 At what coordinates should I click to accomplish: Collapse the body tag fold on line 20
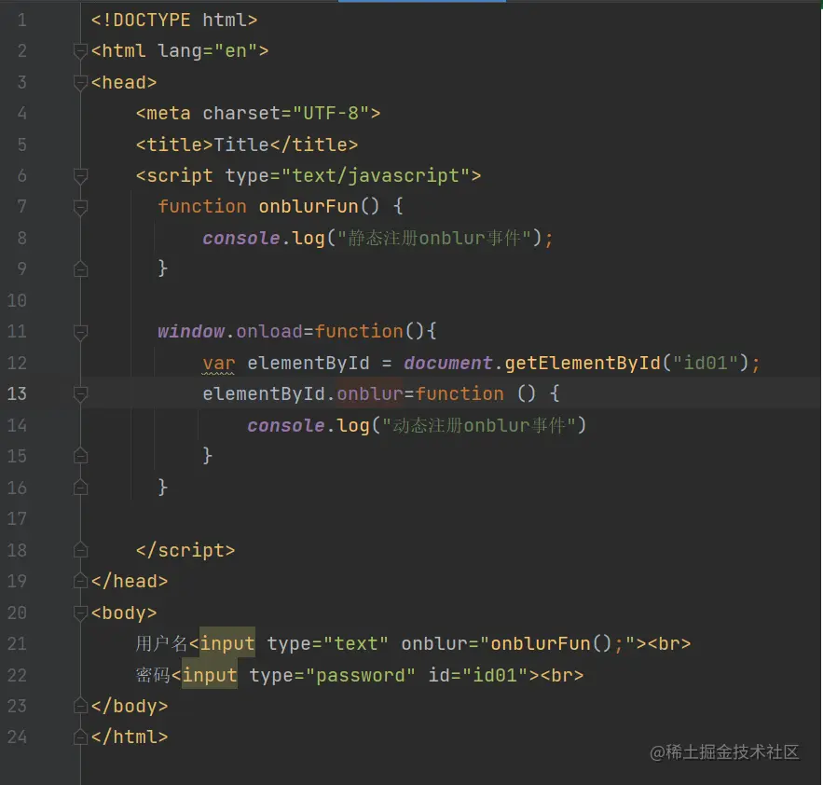(80, 613)
